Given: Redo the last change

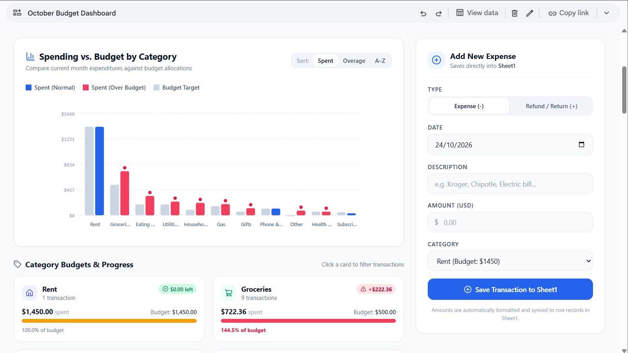Looking at the screenshot, I should pyautogui.click(x=439, y=13).
